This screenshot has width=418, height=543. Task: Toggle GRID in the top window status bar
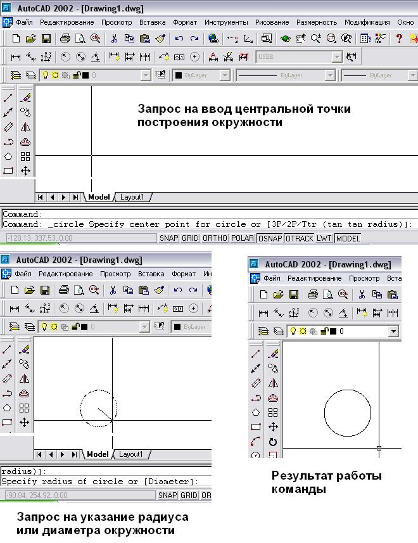pos(190,238)
